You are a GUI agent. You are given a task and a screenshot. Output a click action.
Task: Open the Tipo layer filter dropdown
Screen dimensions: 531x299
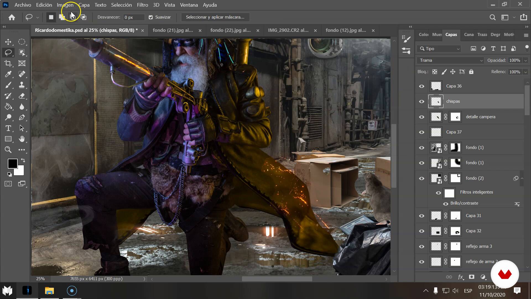tap(439, 49)
